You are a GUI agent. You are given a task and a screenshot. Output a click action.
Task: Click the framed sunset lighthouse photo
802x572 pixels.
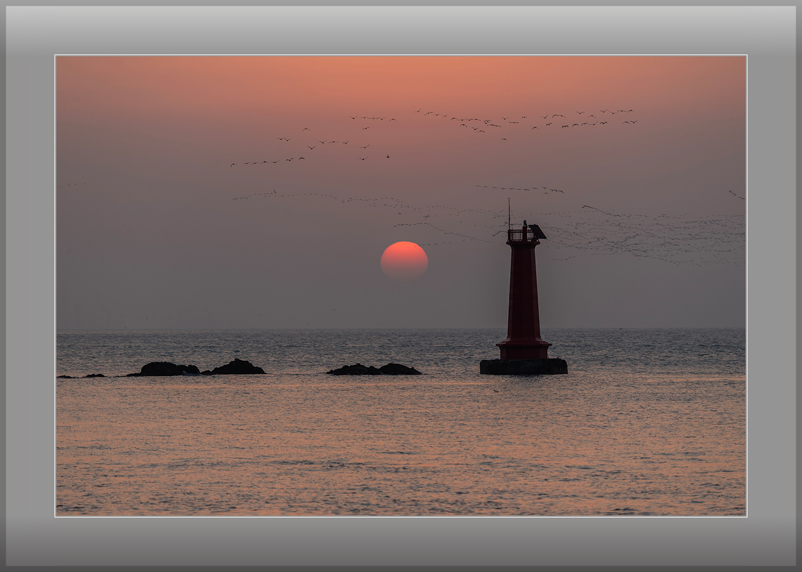tap(401, 286)
